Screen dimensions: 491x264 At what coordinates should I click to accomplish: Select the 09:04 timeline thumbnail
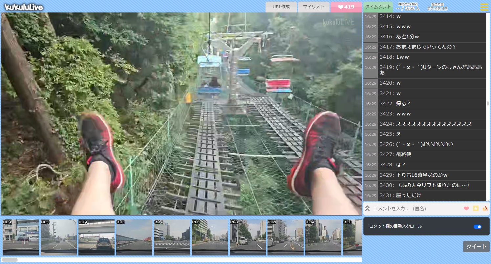[96, 237]
